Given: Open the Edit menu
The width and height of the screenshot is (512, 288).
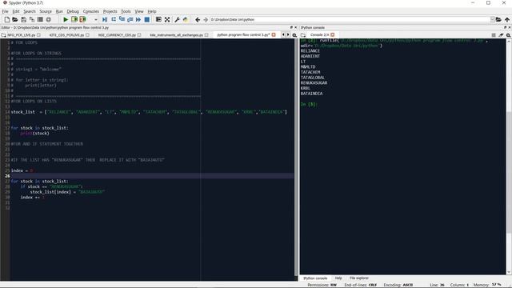Looking at the screenshot, I should (x=16, y=11).
